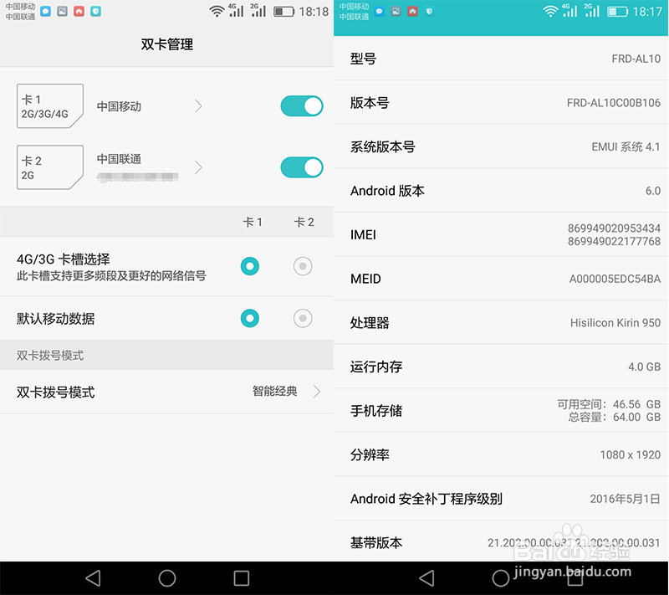Tap the Back button on the left screen
This screenshot has height=595, width=669.
point(93,578)
